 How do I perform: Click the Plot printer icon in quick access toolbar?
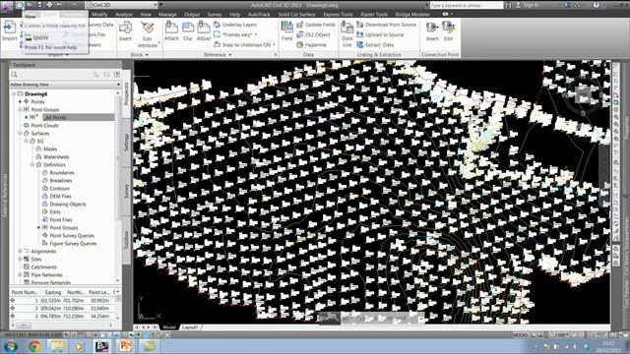pos(49,5)
